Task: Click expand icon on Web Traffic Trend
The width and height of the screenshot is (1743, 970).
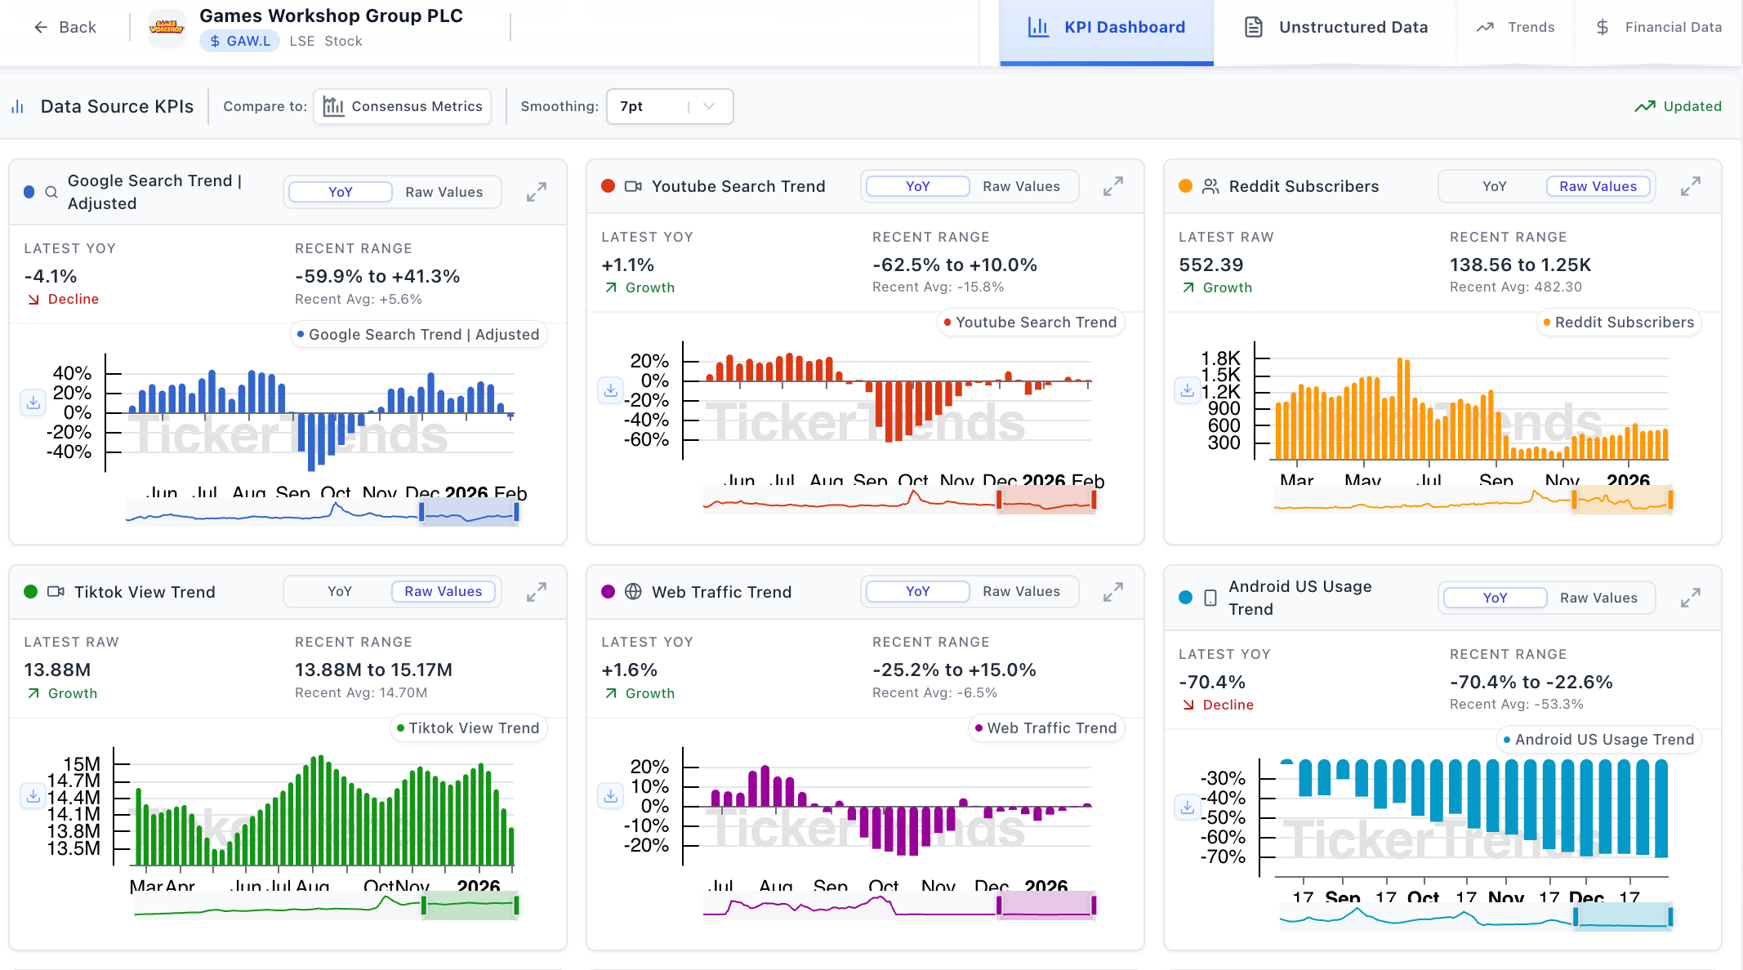Action: click(x=1112, y=592)
